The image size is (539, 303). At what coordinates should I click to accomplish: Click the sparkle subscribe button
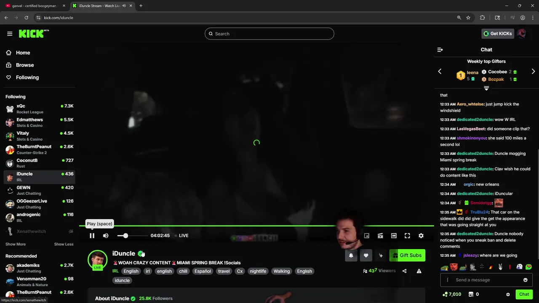381,255
